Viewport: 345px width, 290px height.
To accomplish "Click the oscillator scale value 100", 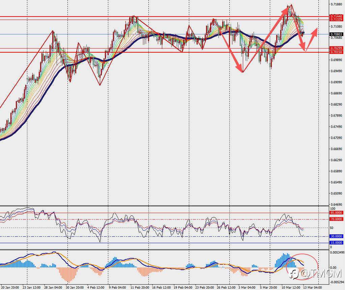I will click(333, 209).
